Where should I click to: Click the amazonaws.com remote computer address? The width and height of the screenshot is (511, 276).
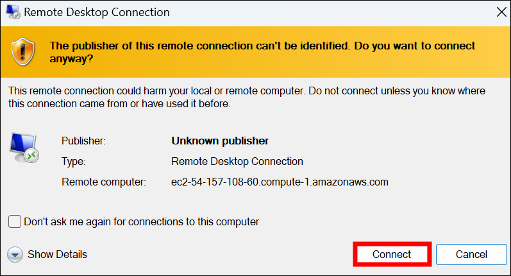click(280, 182)
